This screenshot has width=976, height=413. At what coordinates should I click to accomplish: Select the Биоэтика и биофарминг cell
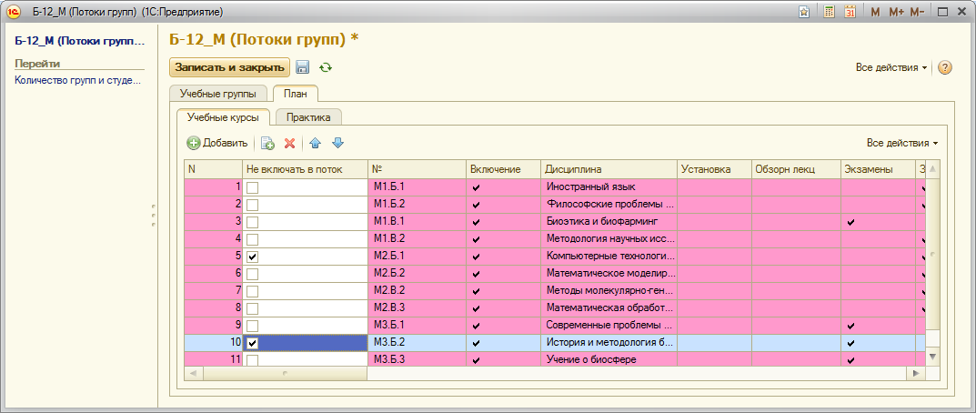coord(609,222)
